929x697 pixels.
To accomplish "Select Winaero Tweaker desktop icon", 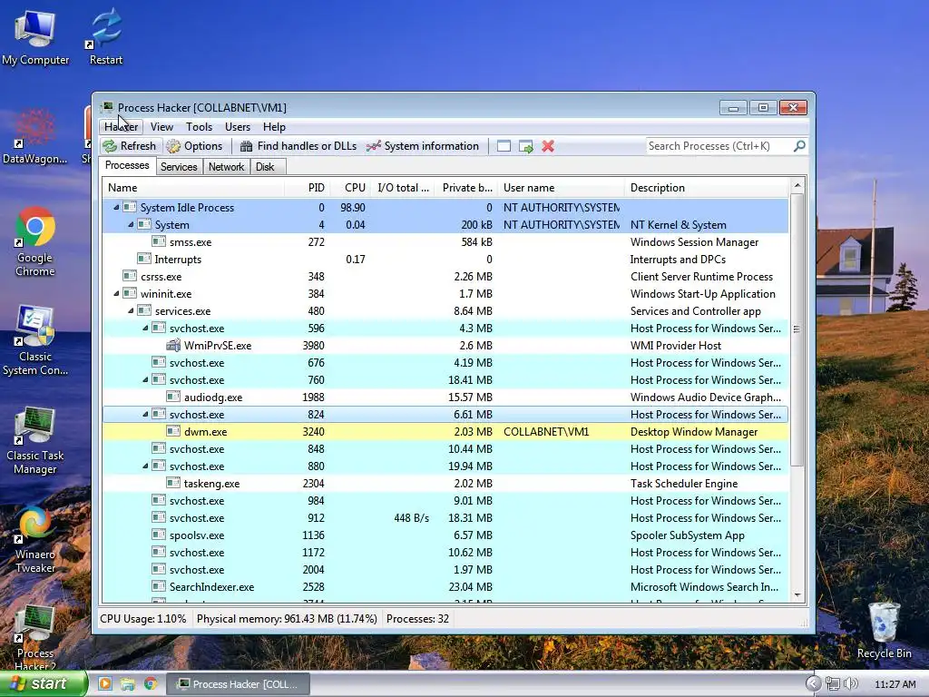I will coord(35,539).
